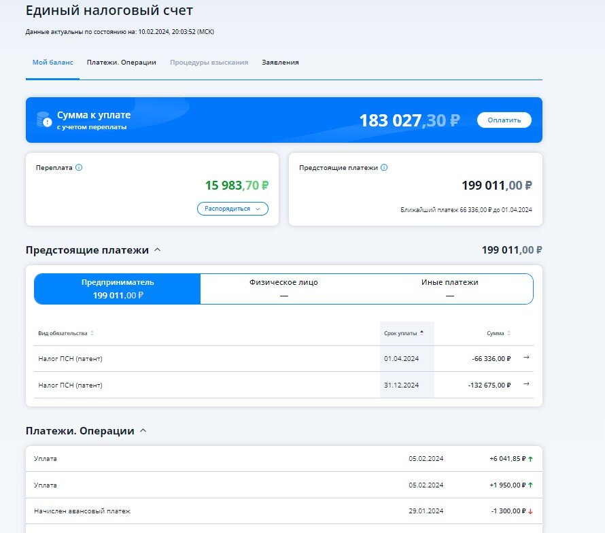Screen dimensions: 605x533
Task: Open arrow for payment due 01.04.2024
Action: (x=526, y=358)
